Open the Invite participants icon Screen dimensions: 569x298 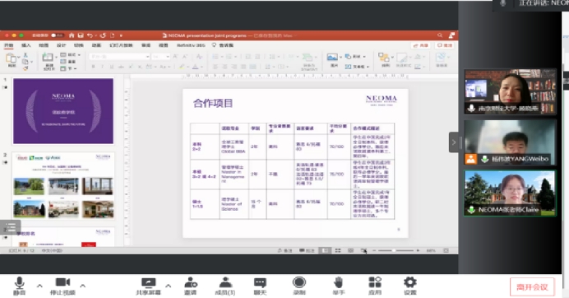coord(191,282)
